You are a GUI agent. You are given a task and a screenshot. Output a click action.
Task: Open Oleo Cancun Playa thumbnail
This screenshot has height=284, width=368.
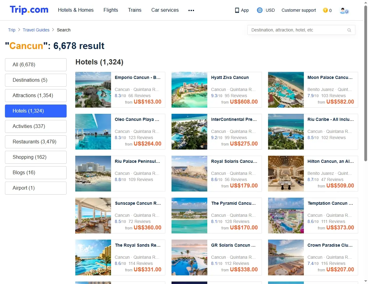tap(93, 132)
